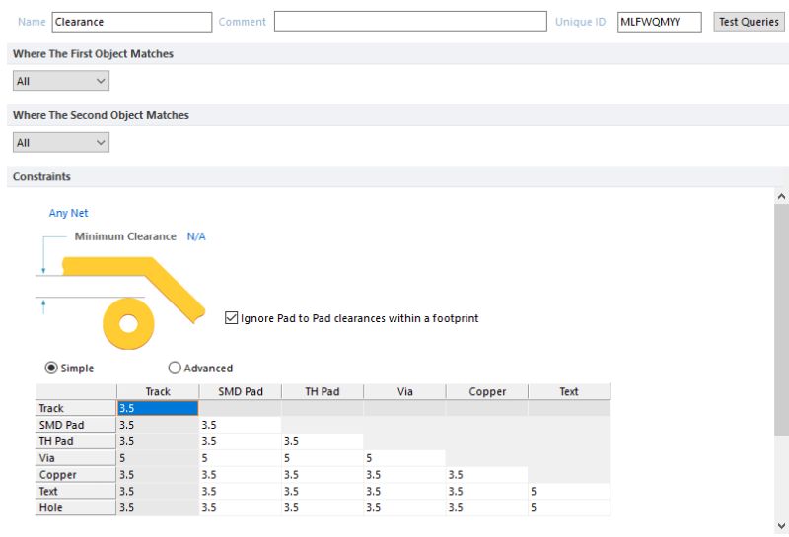This screenshot has width=789, height=537.
Task: Click the Copper to SMD Pad cell
Action: click(241, 474)
